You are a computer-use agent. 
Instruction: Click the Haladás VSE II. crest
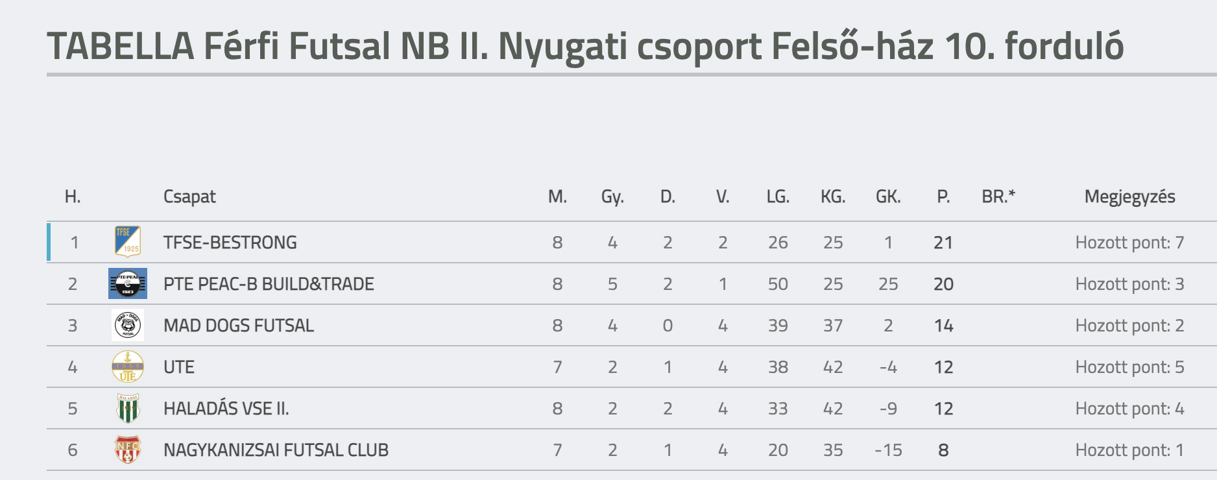[x=128, y=408]
